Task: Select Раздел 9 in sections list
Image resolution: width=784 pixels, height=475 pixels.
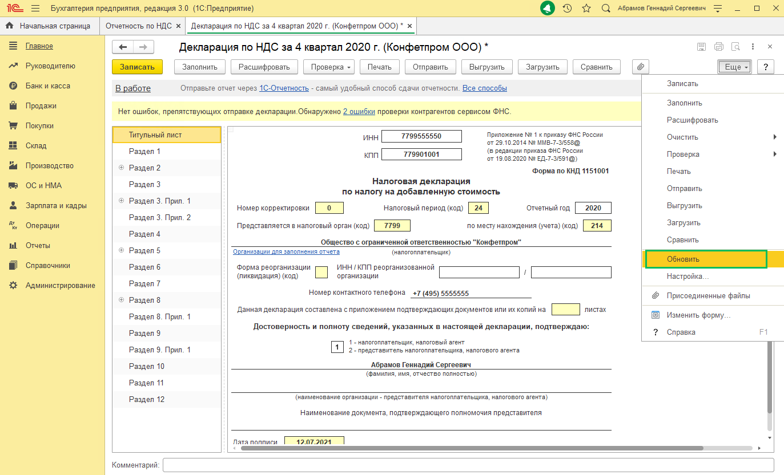Action: click(x=167, y=333)
